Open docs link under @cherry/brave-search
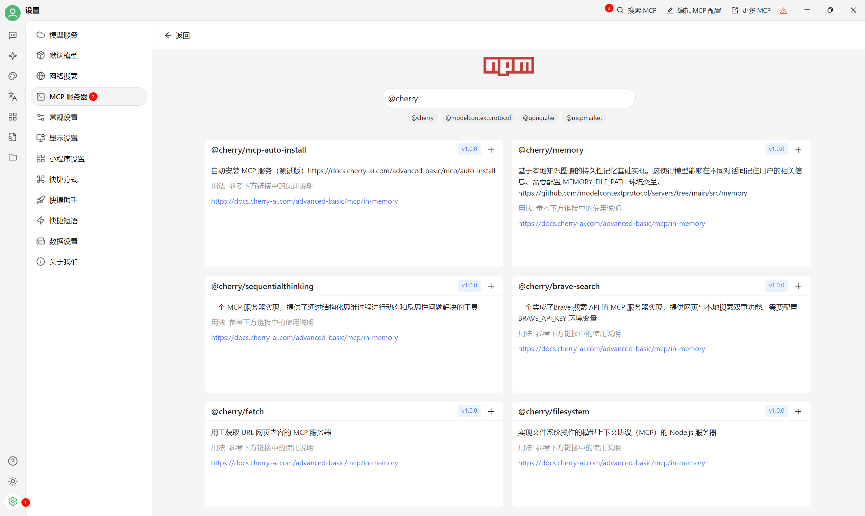The width and height of the screenshot is (865, 516). pos(611,349)
